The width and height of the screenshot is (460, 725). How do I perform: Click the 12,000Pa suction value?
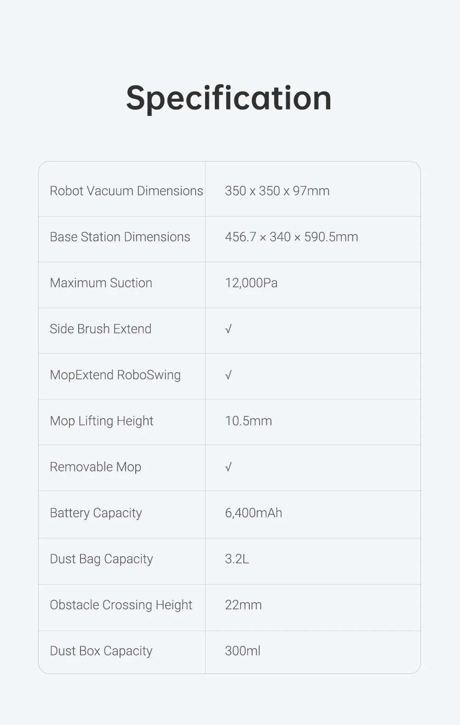(x=251, y=283)
